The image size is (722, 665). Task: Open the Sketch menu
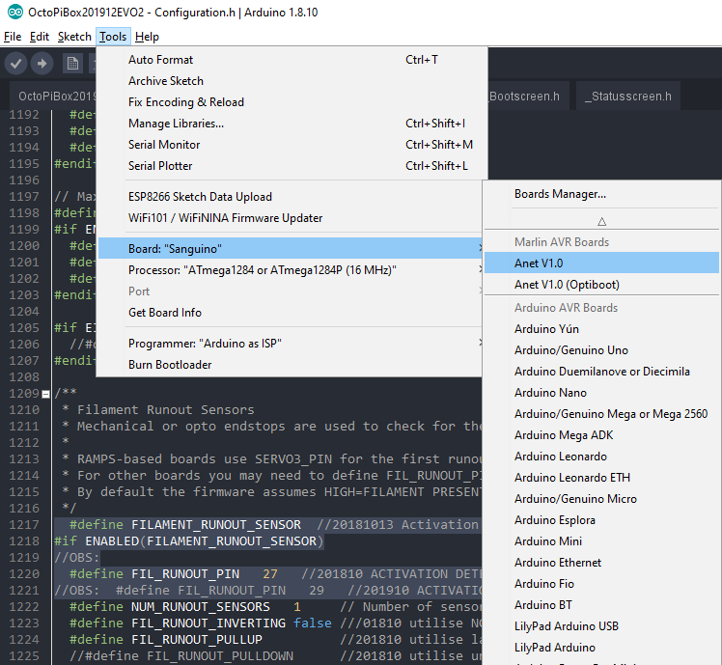tap(74, 37)
